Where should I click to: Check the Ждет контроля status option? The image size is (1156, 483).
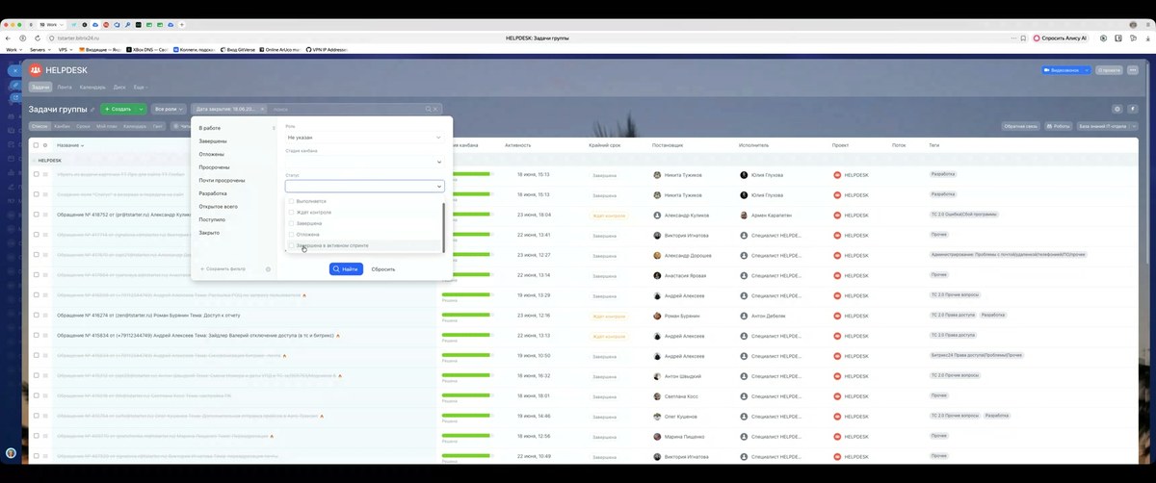click(292, 213)
